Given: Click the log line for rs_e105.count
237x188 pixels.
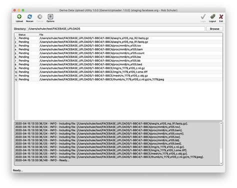Looking at the screenshot, I should pos(99,133).
